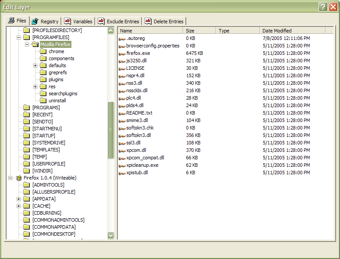Viewport: 340px width, 259px height.
Task: Open the Exclude Entries tab
Action: pos(118,21)
